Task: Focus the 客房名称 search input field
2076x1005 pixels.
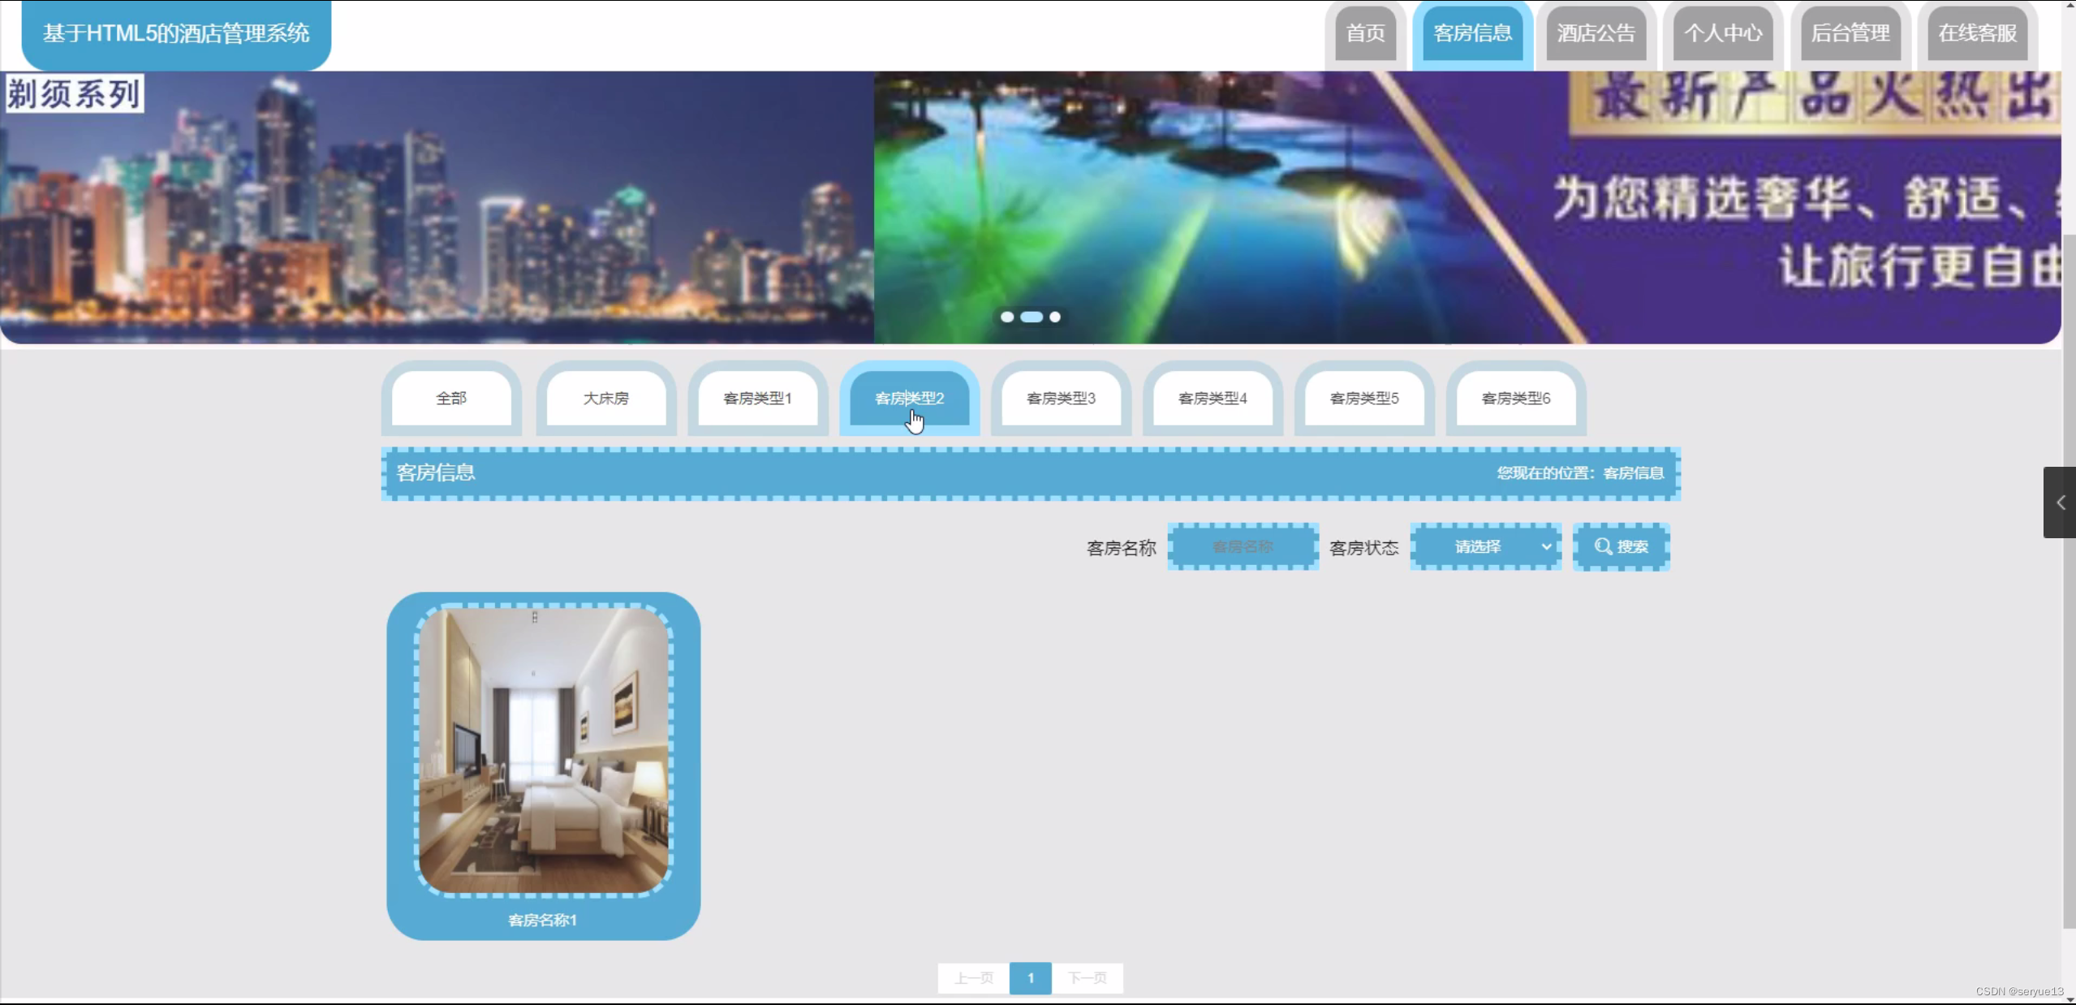Action: [x=1243, y=546]
